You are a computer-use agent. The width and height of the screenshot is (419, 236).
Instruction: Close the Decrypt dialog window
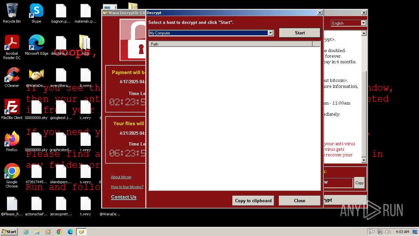point(320,13)
